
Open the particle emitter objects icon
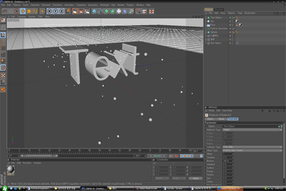131,11
